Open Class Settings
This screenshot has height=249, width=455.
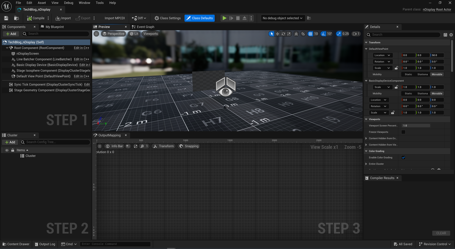(168, 18)
